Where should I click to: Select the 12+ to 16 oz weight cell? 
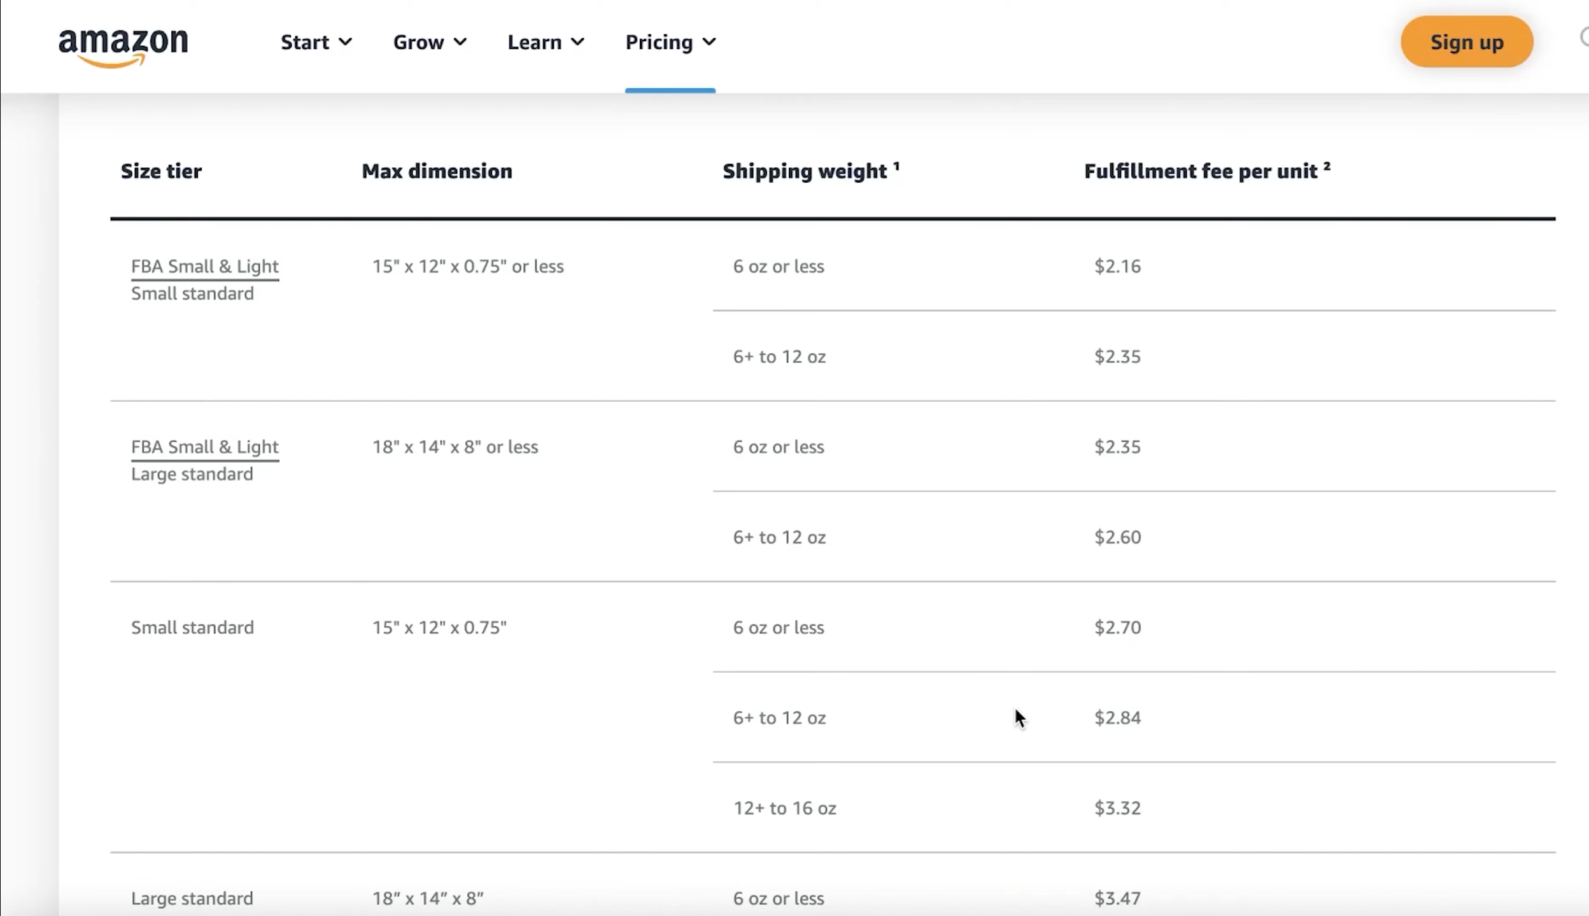[784, 808]
